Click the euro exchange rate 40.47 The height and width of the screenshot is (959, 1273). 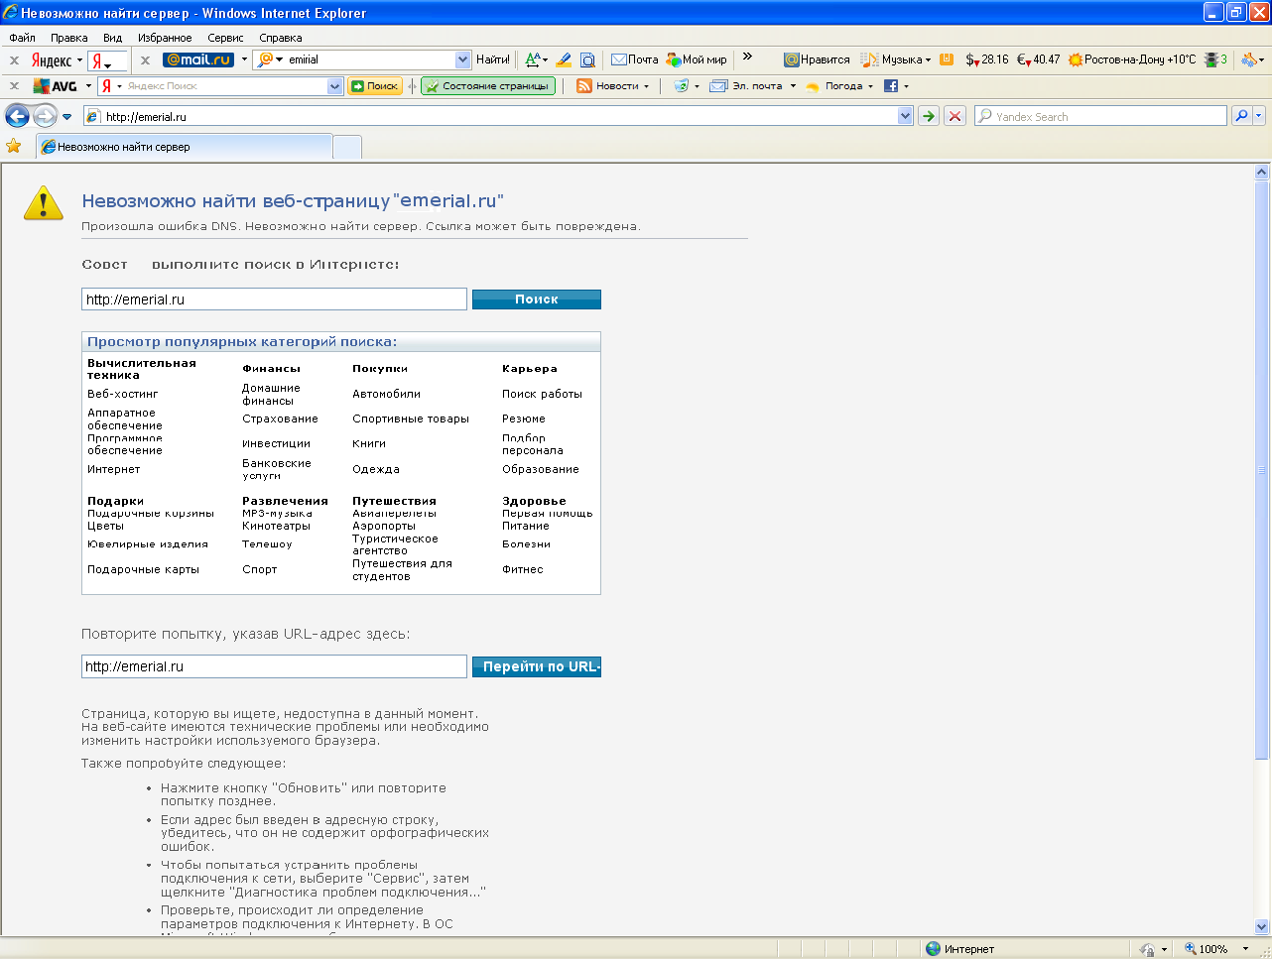click(1039, 60)
